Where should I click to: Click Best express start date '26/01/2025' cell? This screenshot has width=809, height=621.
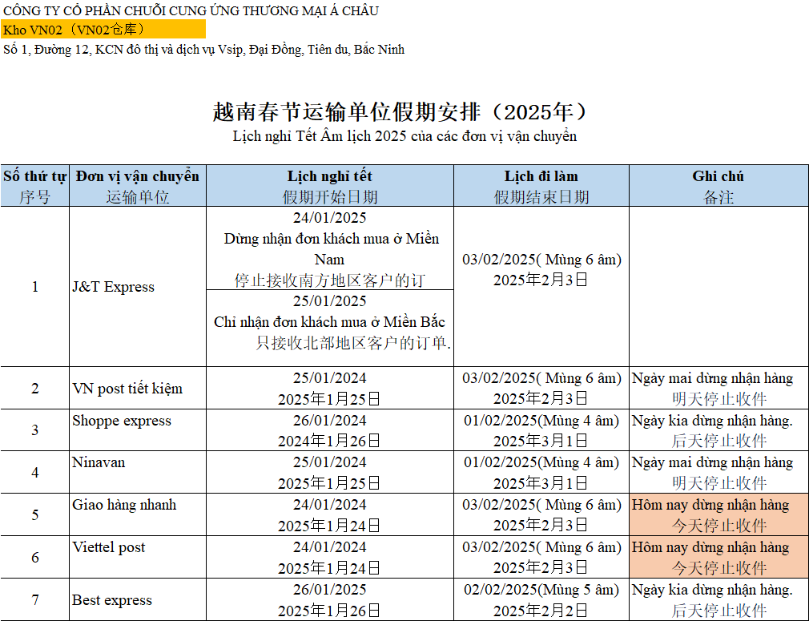coord(330,599)
